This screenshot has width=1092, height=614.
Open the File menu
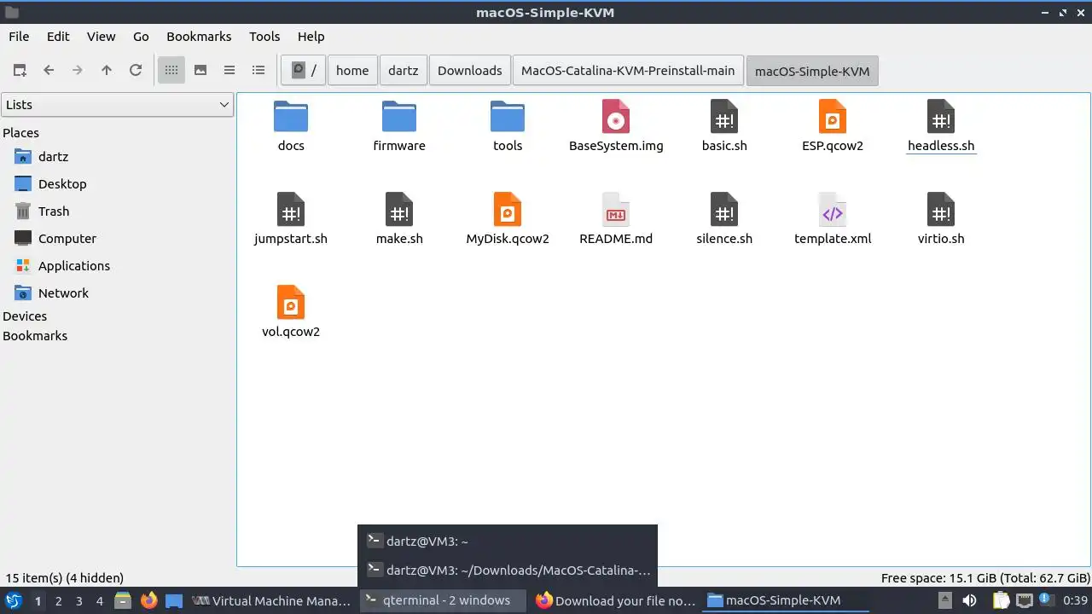19,37
